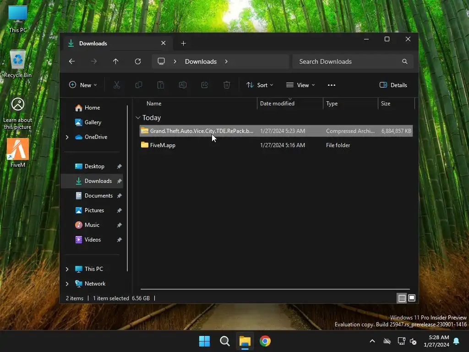Go up one folder level with up arrow
Image resolution: width=469 pixels, height=352 pixels.
(x=116, y=61)
